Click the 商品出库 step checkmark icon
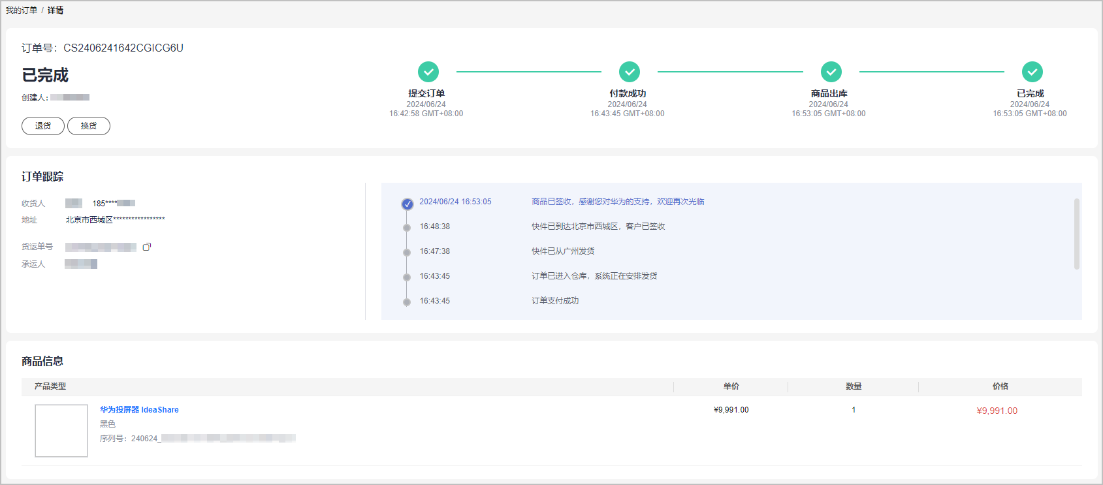The width and height of the screenshot is (1103, 485). [831, 72]
